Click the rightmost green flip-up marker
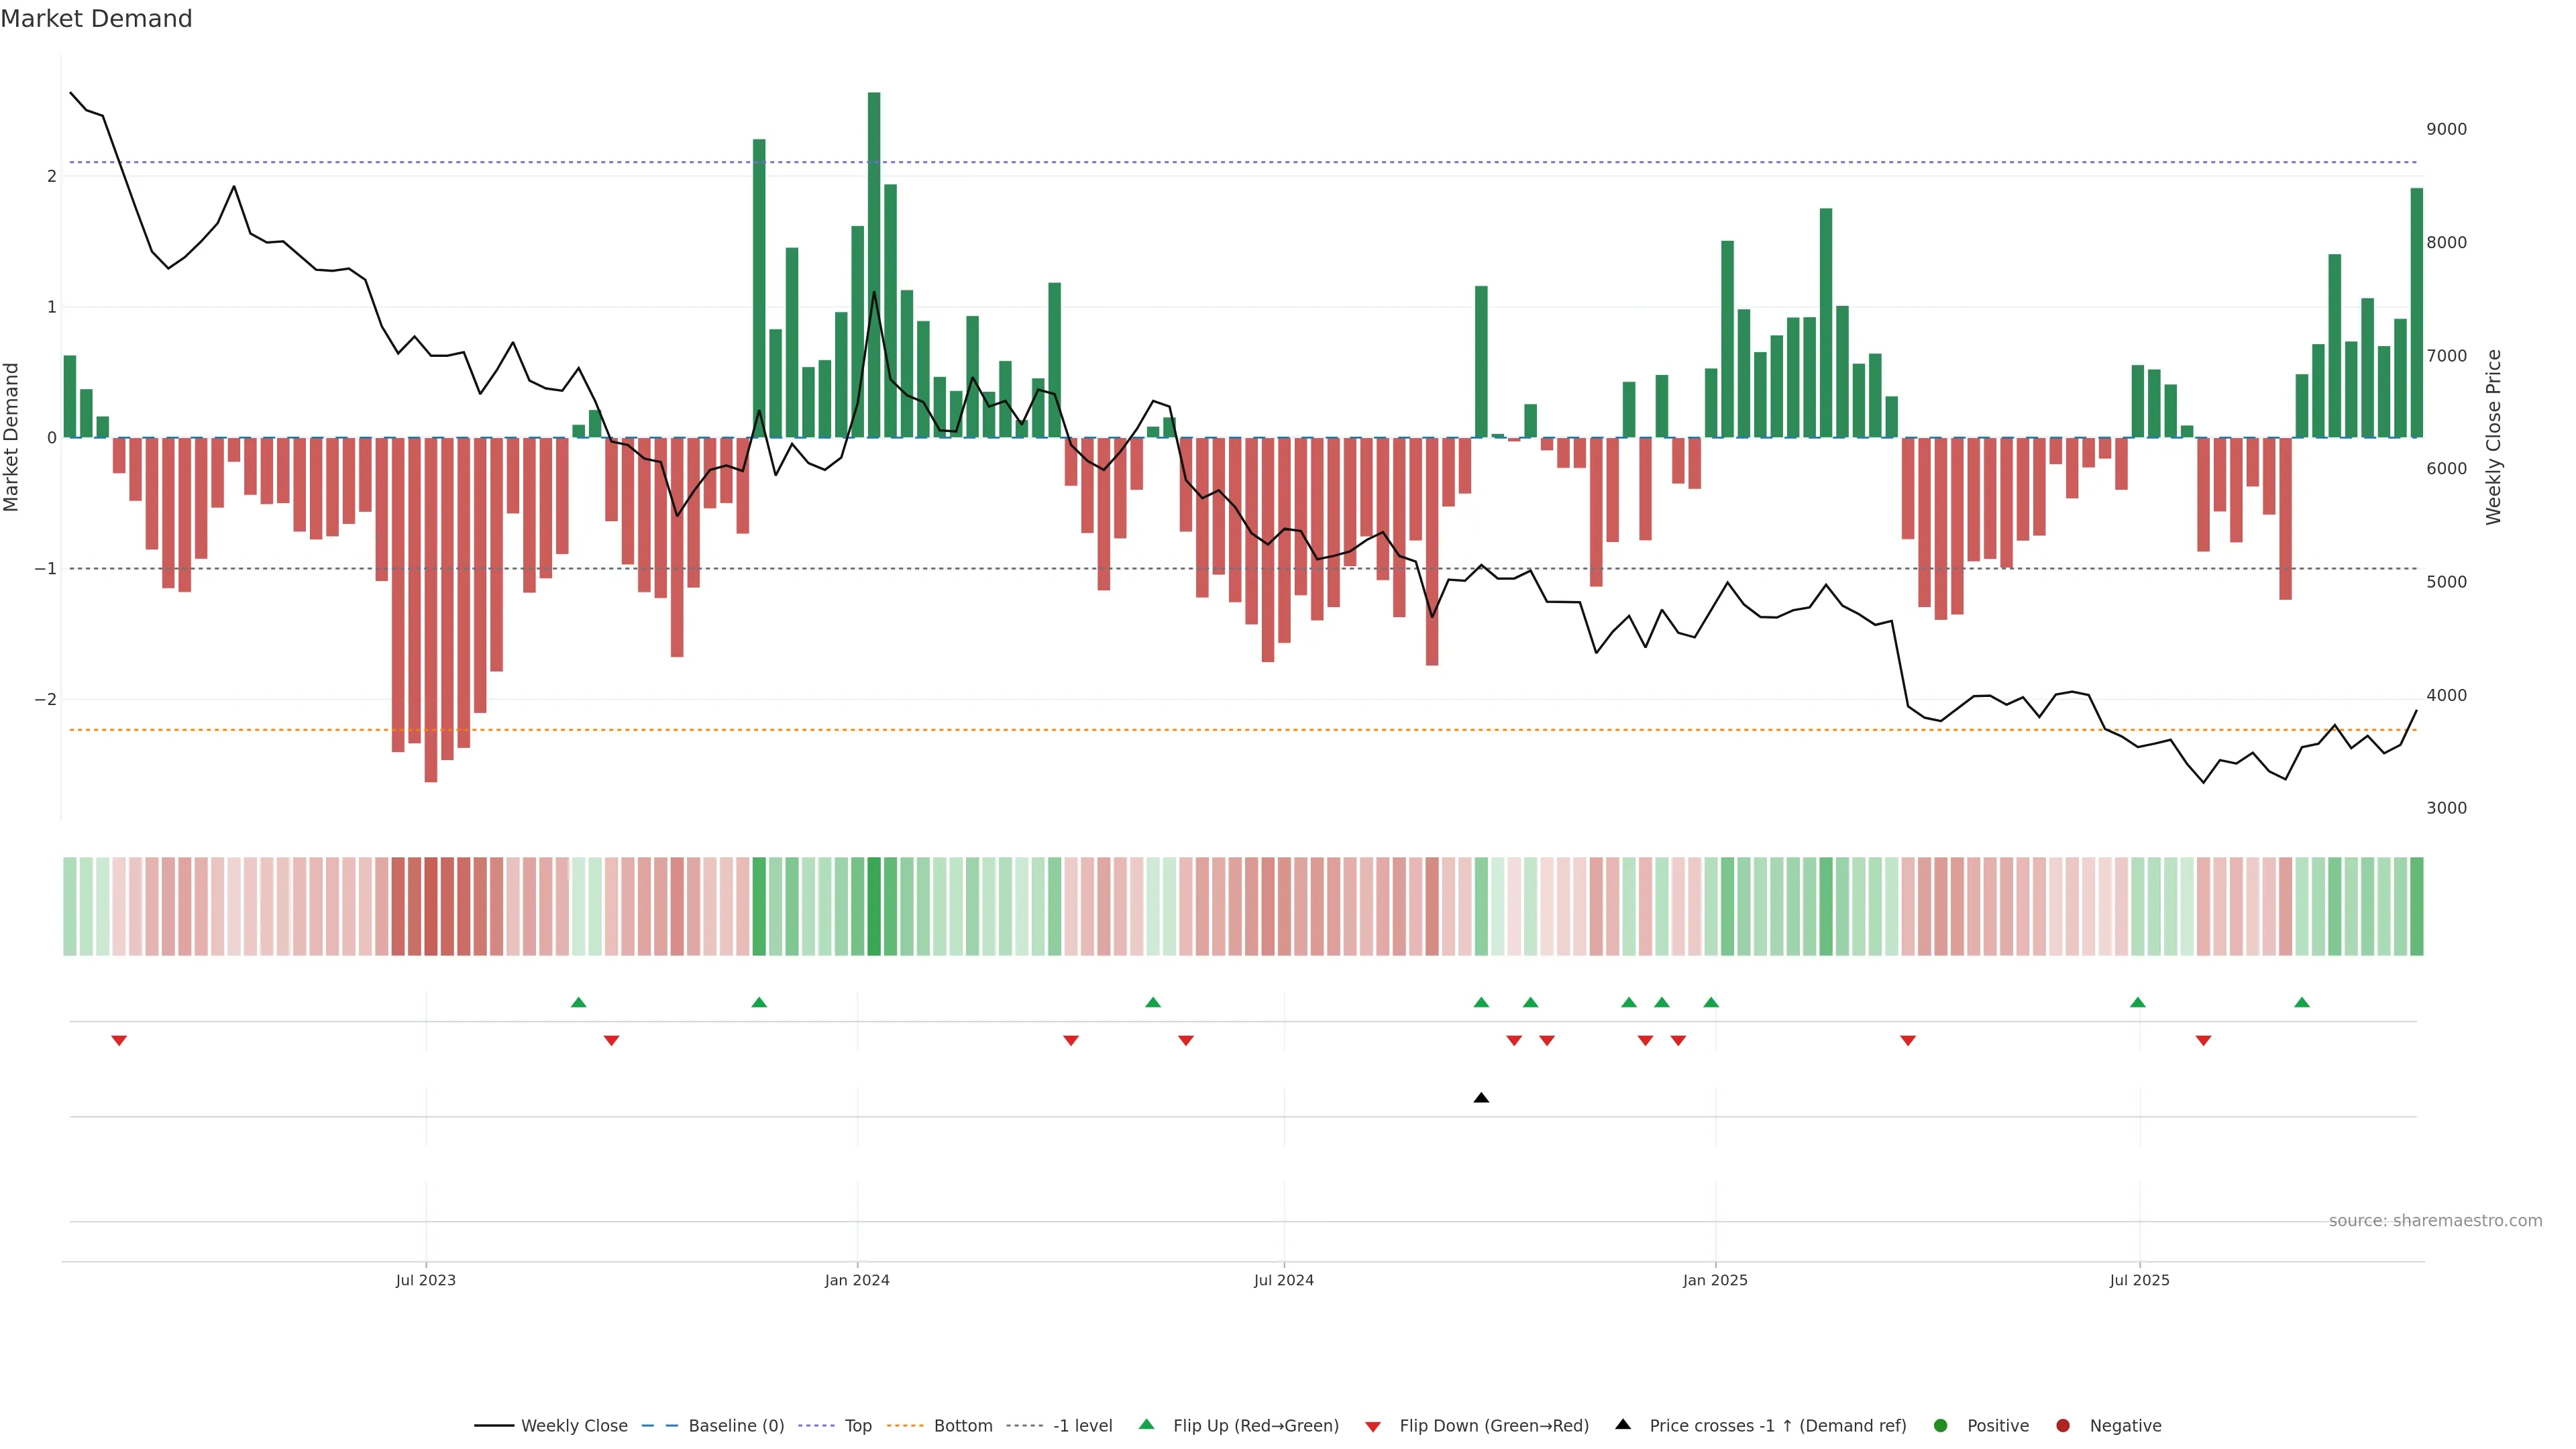 (2301, 1002)
